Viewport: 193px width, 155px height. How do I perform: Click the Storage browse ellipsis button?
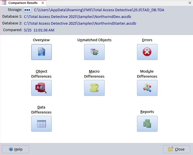(27, 10)
